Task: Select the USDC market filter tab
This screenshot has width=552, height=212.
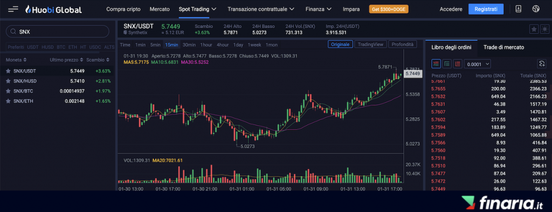Action: point(95,47)
